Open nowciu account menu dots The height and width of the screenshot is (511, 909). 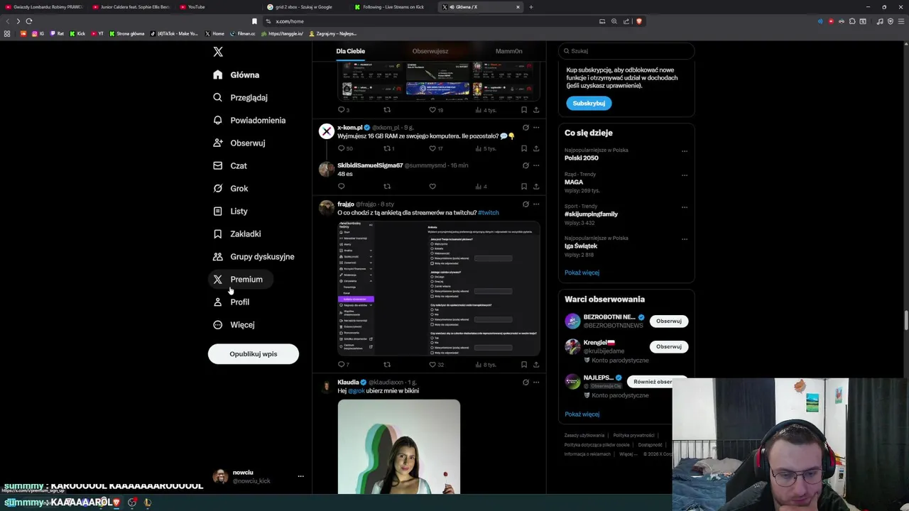pos(300,476)
